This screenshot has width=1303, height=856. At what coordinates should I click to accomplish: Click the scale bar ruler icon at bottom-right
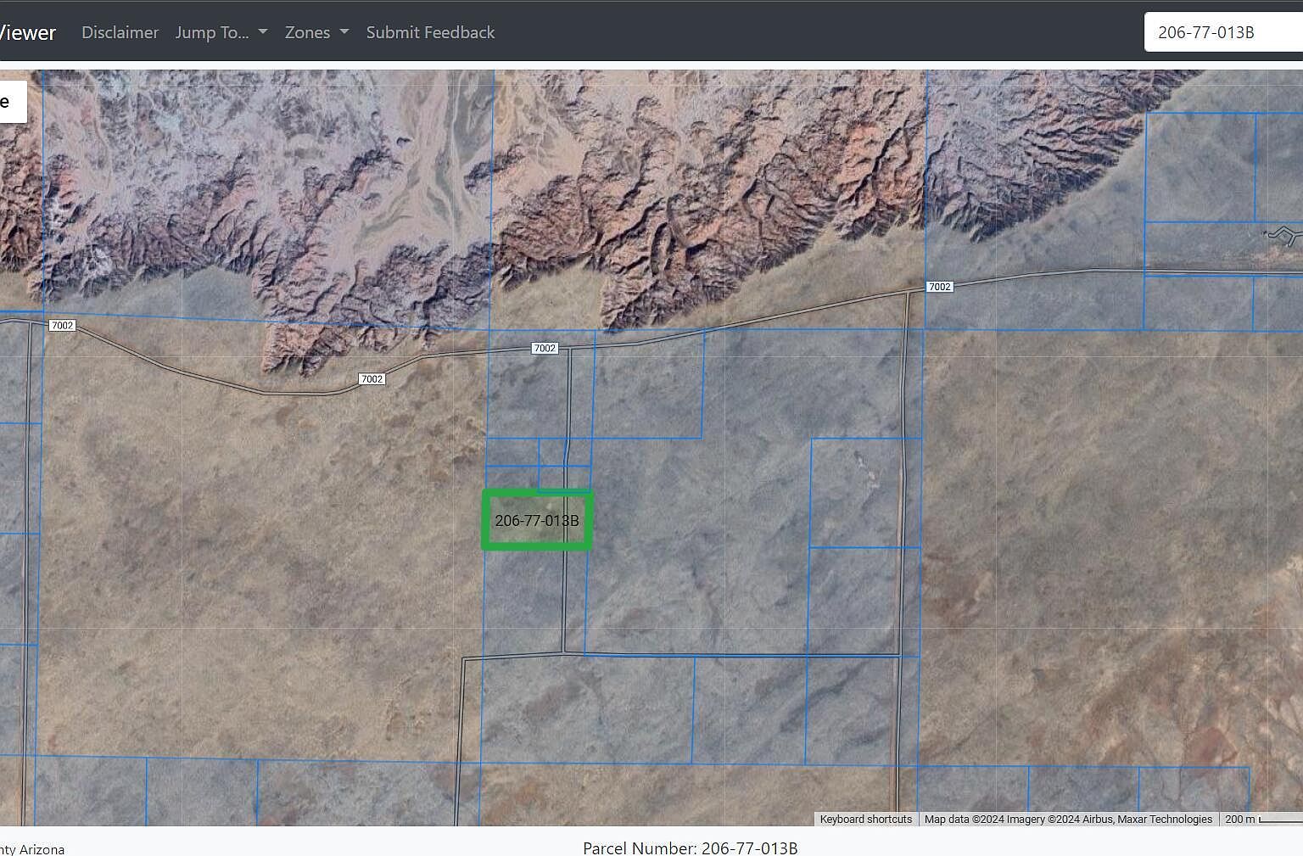tap(1281, 820)
